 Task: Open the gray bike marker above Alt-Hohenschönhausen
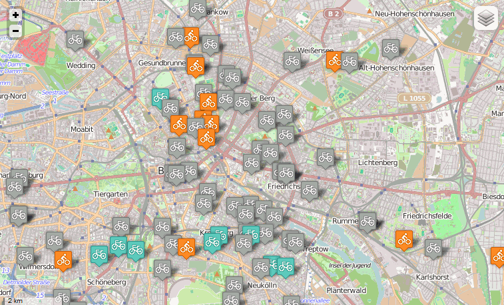[391, 48]
